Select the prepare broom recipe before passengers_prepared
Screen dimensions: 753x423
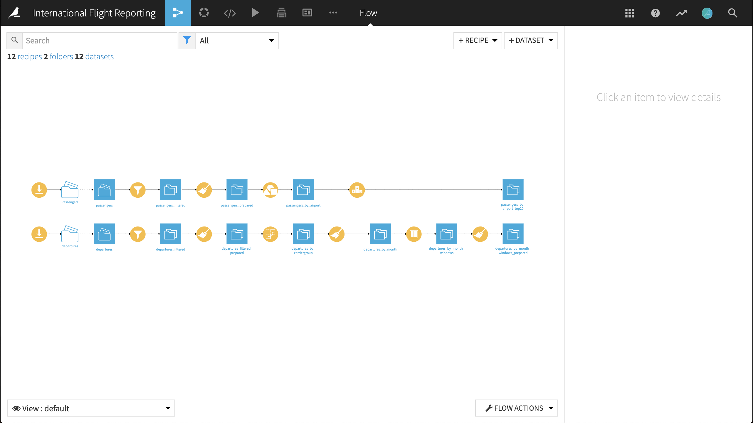[x=204, y=190]
